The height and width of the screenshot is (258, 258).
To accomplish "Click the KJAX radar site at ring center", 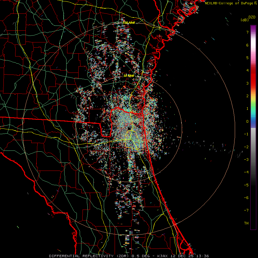I will (x=129, y=128).
